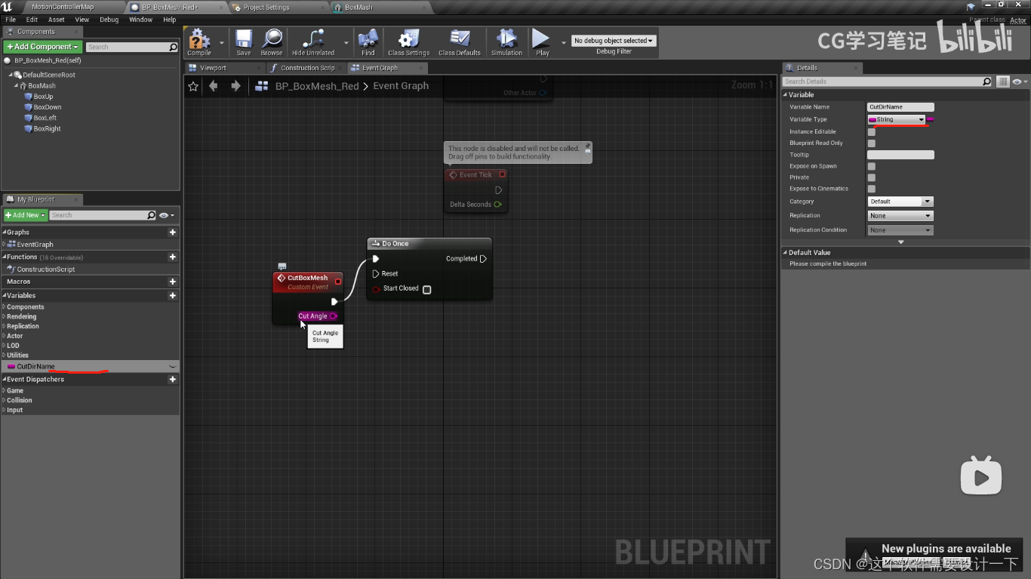Open the debug object selection dropdown
The image size is (1031, 579).
614,41
